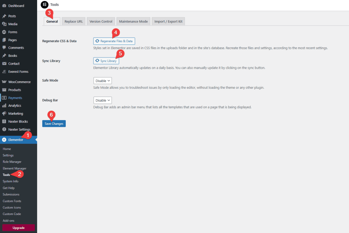Open the Version Control tab
This screenshot has width=349, height=233.
coord(101,21)
